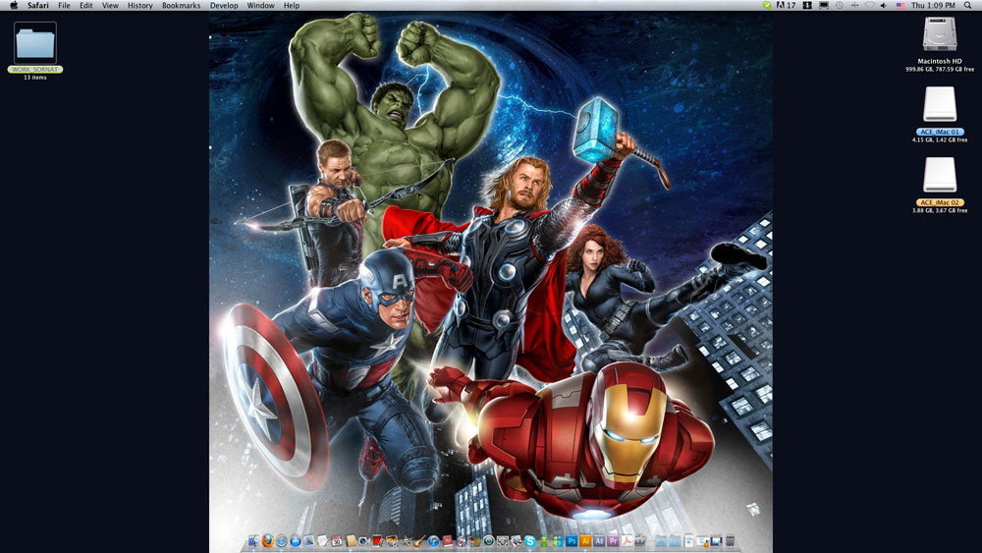
Task: Open the Window menu
Action: pos(260,5)
